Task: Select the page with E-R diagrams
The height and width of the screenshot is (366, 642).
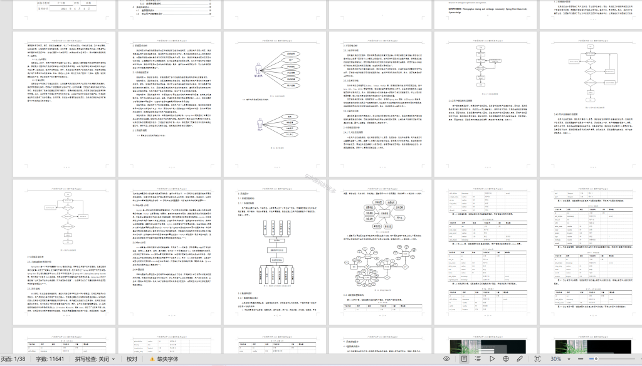Action: [x=380, y=252]
